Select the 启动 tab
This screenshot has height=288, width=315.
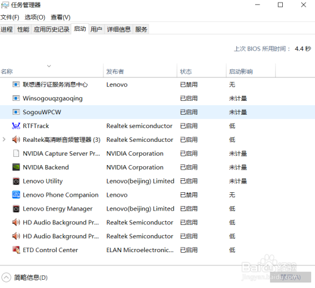pos(80,29)
